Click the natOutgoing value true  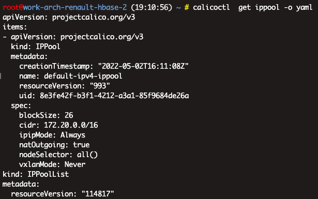click(81, 145)
